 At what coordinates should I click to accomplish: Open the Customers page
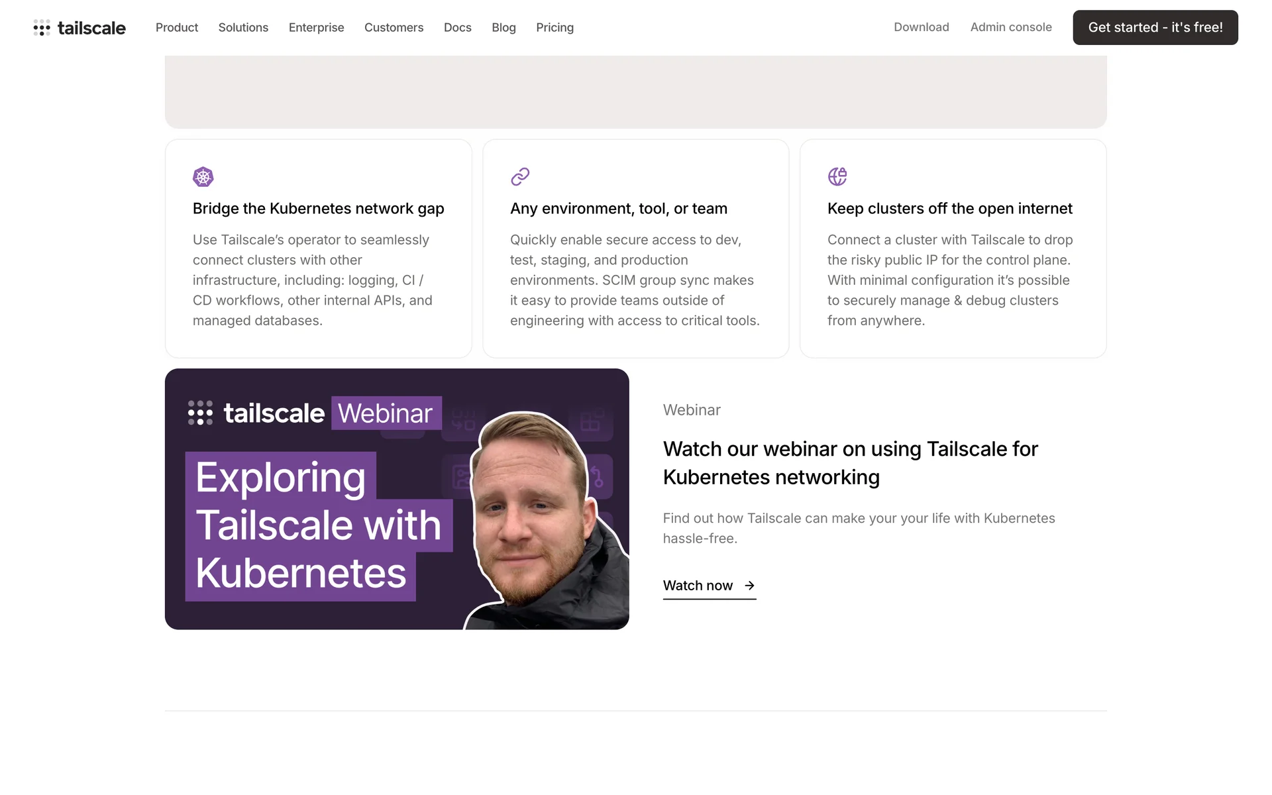pyautogui.click(x=394, y=28)
